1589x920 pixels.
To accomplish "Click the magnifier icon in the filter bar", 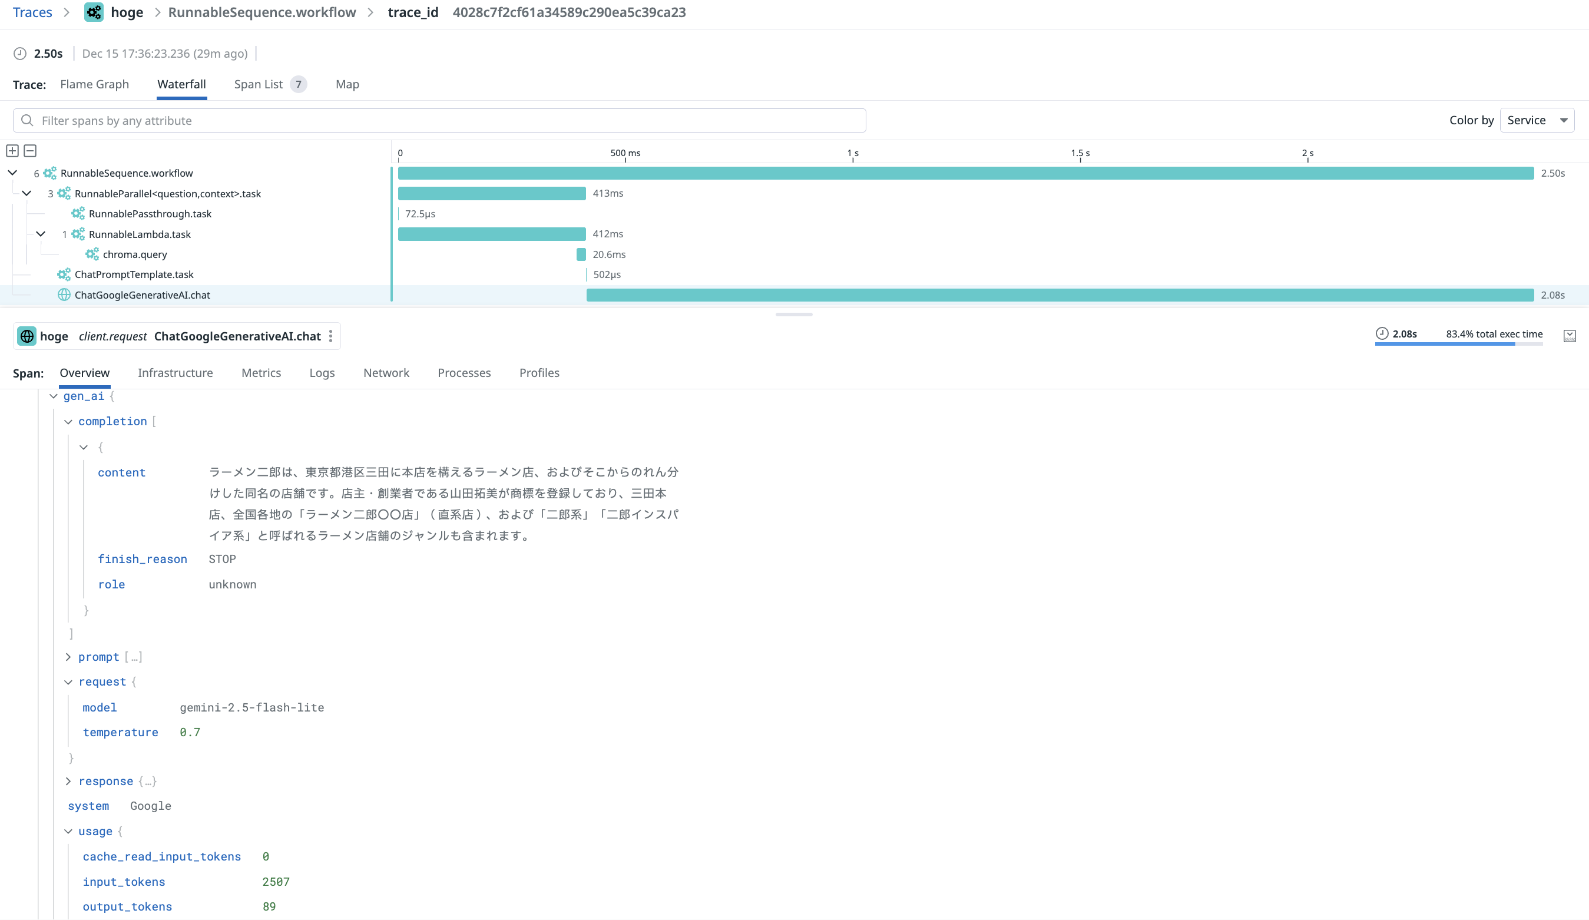I will coord(27,120).
